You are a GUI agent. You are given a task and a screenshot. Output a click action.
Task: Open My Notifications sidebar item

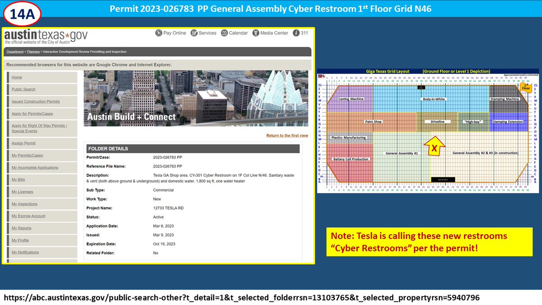point(25,253)
